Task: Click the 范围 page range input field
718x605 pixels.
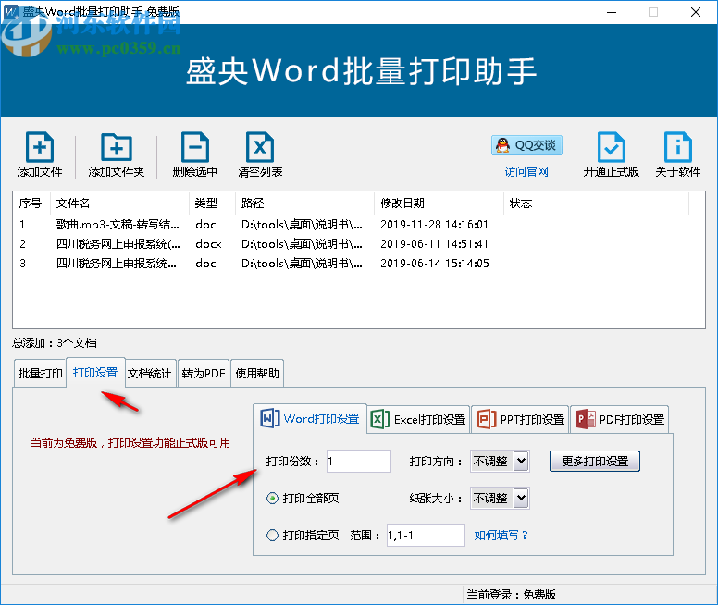Action: point(426,535)
